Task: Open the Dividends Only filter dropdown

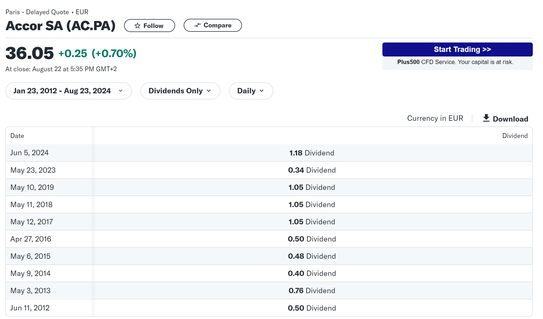Action: click(x=180, y=91)
